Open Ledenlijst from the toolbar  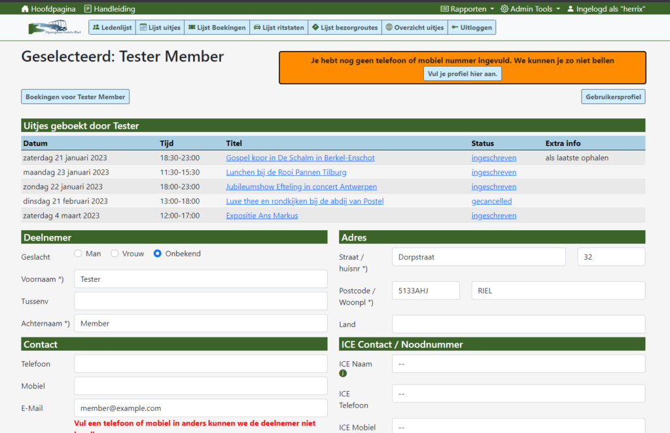(111, 27)
